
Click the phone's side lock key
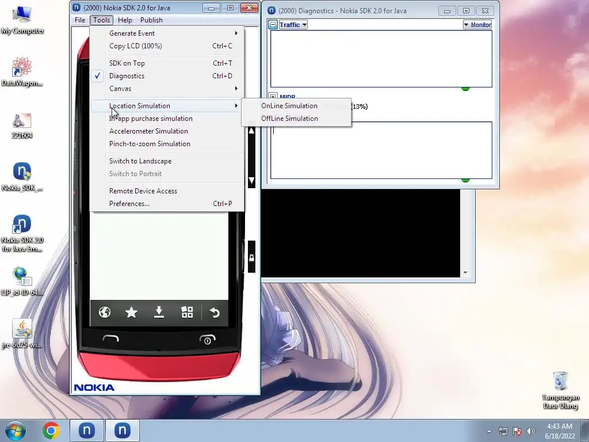251,257
